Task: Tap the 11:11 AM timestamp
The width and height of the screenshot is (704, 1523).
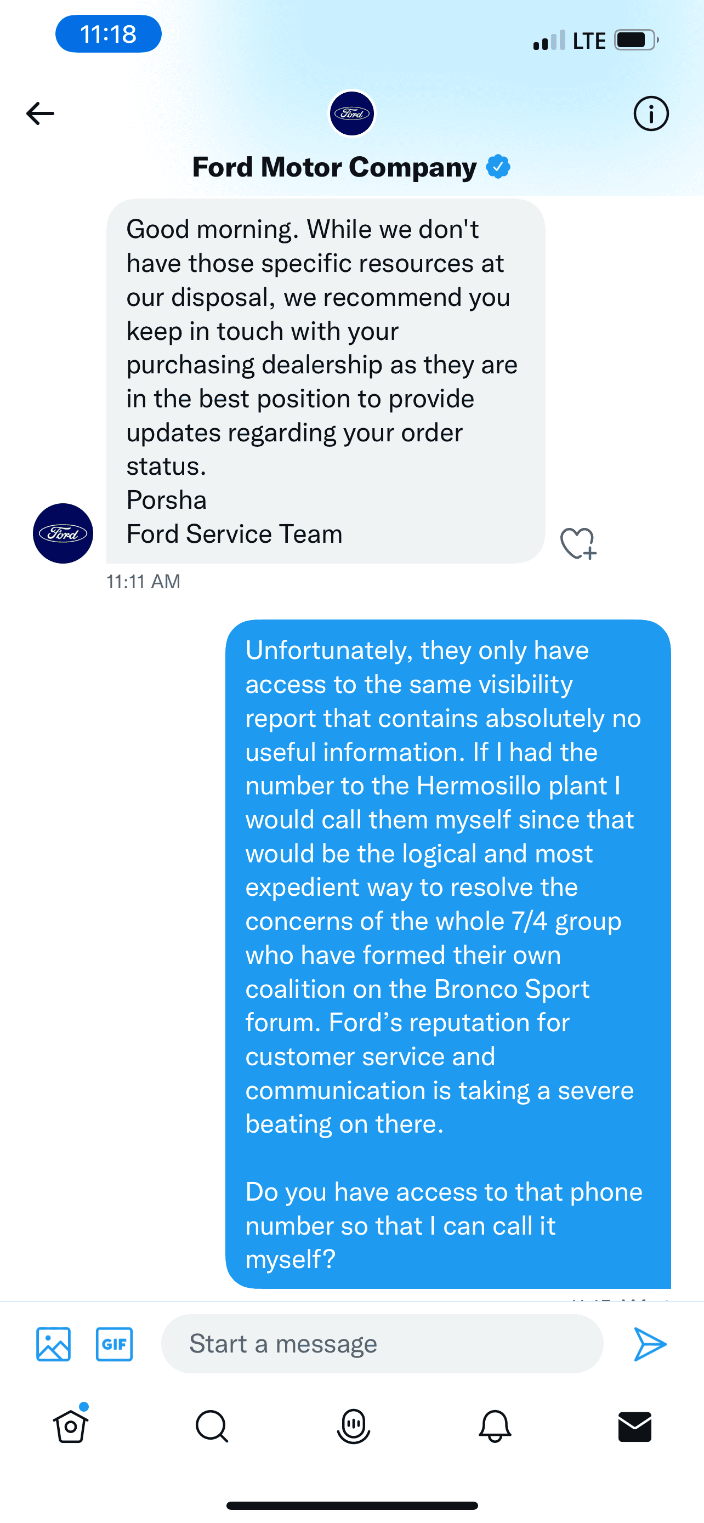Action: (x=144, y=582)
